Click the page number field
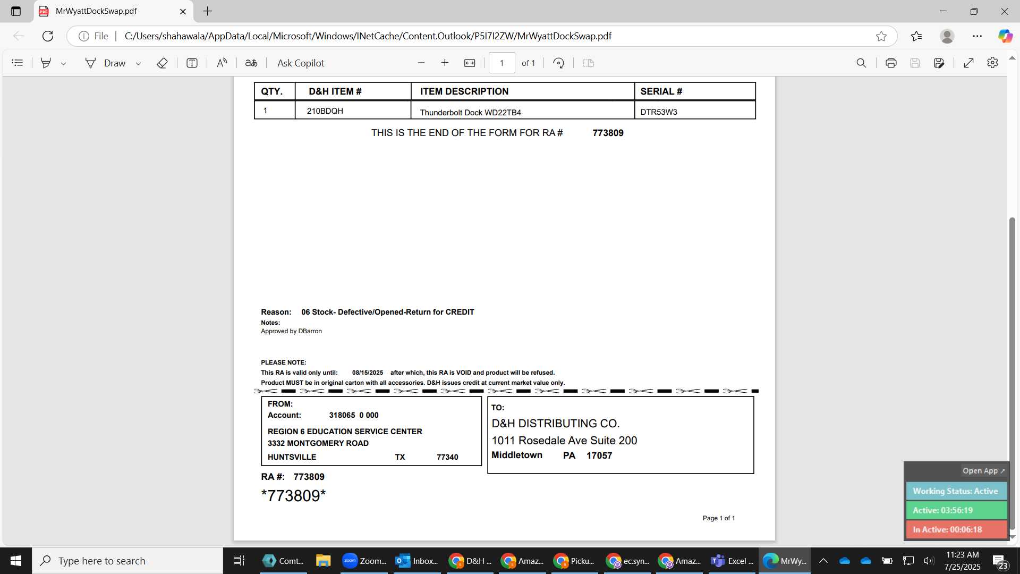Screen dimensions: 1020x574 [x=501, y=63]
